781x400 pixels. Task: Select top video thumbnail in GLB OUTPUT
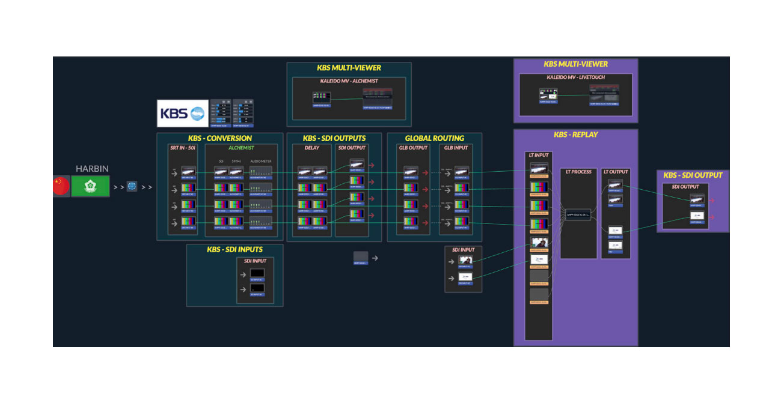pyautogui.click(x=411, y=171)
